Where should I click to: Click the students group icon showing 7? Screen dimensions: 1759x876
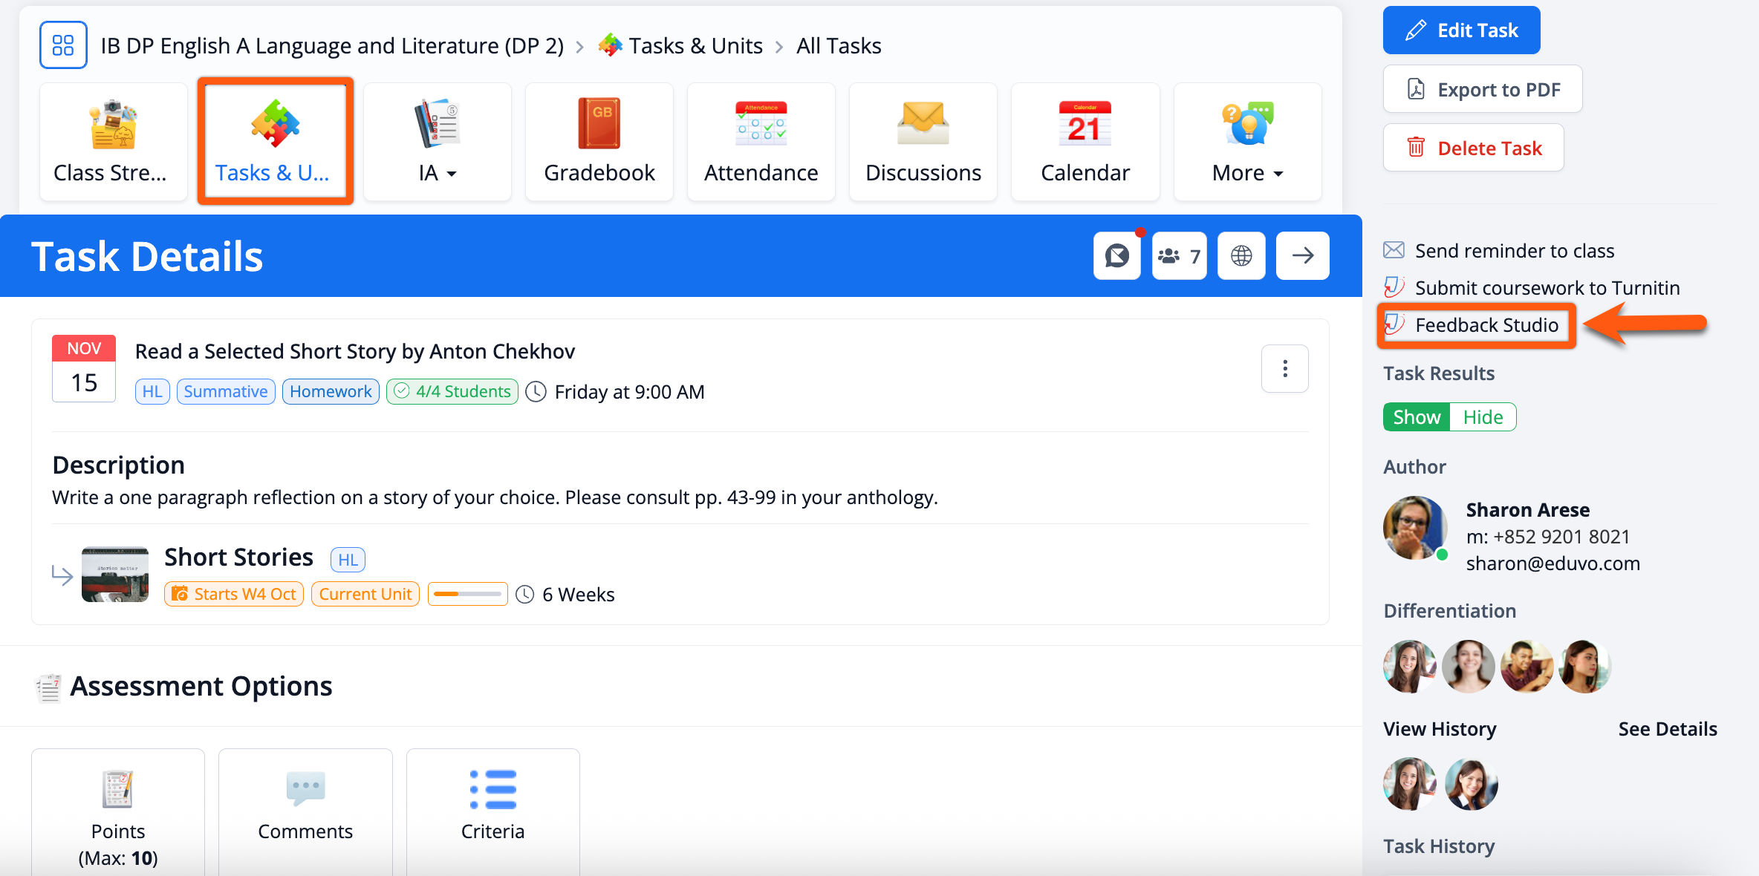click(x=1179, y=256)
